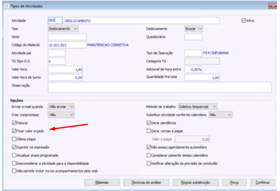Focus the Código do Material field
This screenshot has width=280, height=191.
(x=67, y=45)
